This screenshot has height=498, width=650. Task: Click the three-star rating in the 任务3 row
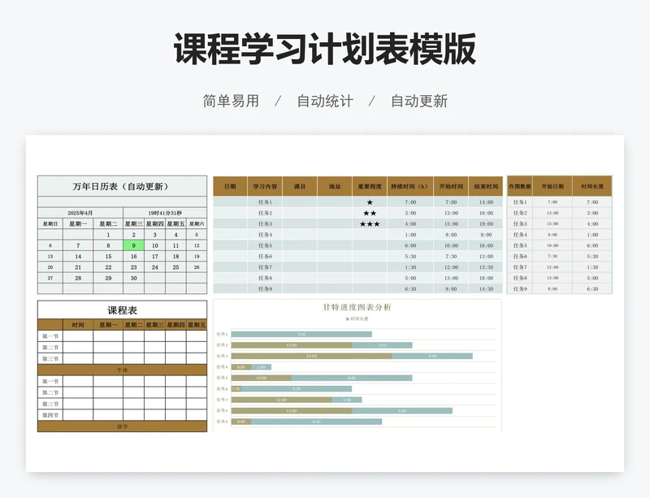pos(370,224)
